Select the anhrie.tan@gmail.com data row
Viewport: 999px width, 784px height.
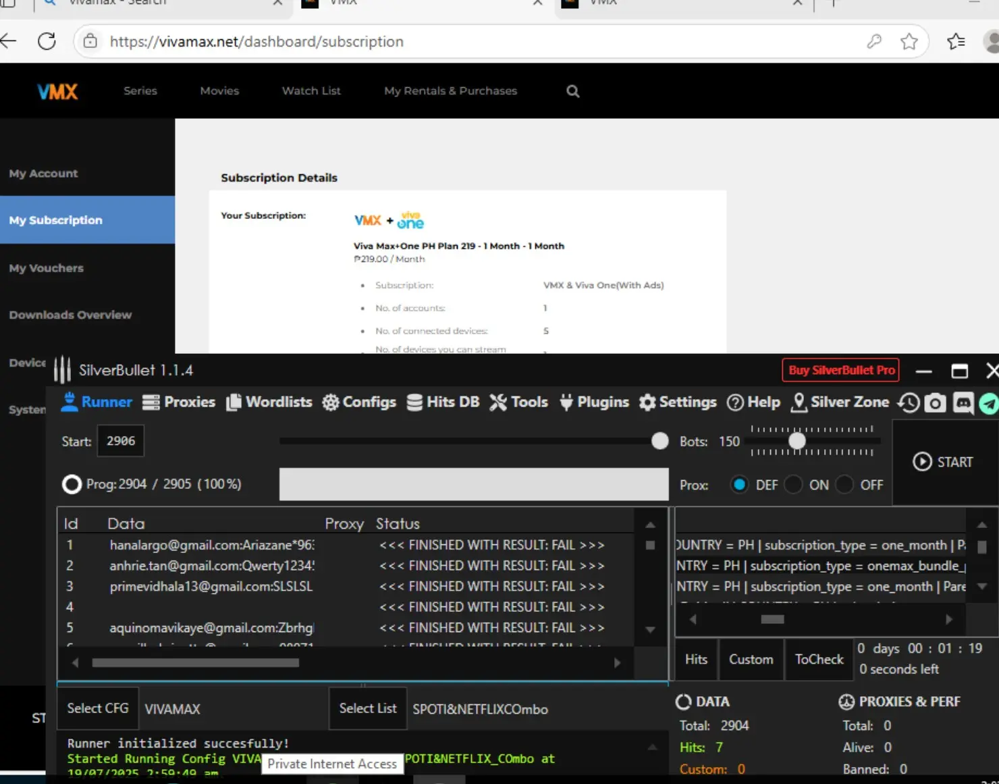tap(346, 566)
